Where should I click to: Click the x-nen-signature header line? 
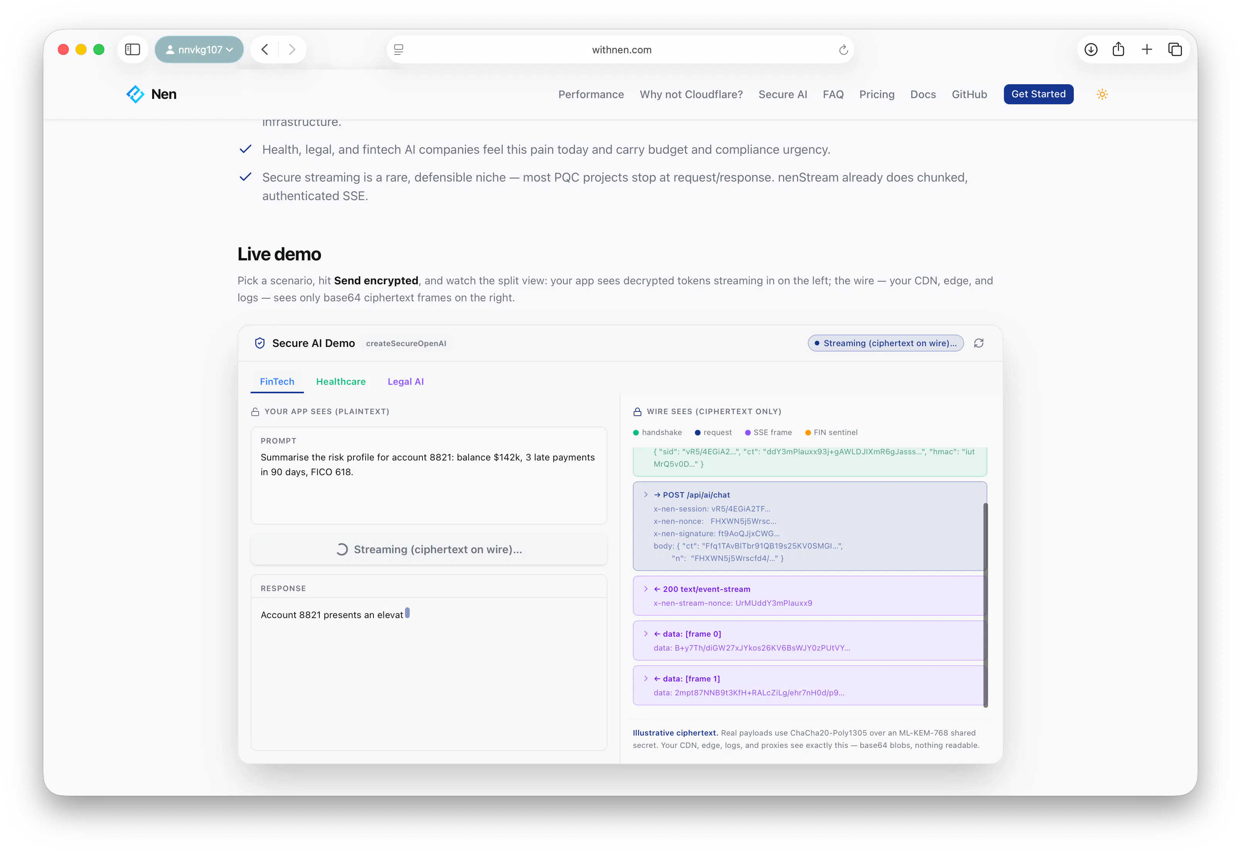(x=716, y=534)
